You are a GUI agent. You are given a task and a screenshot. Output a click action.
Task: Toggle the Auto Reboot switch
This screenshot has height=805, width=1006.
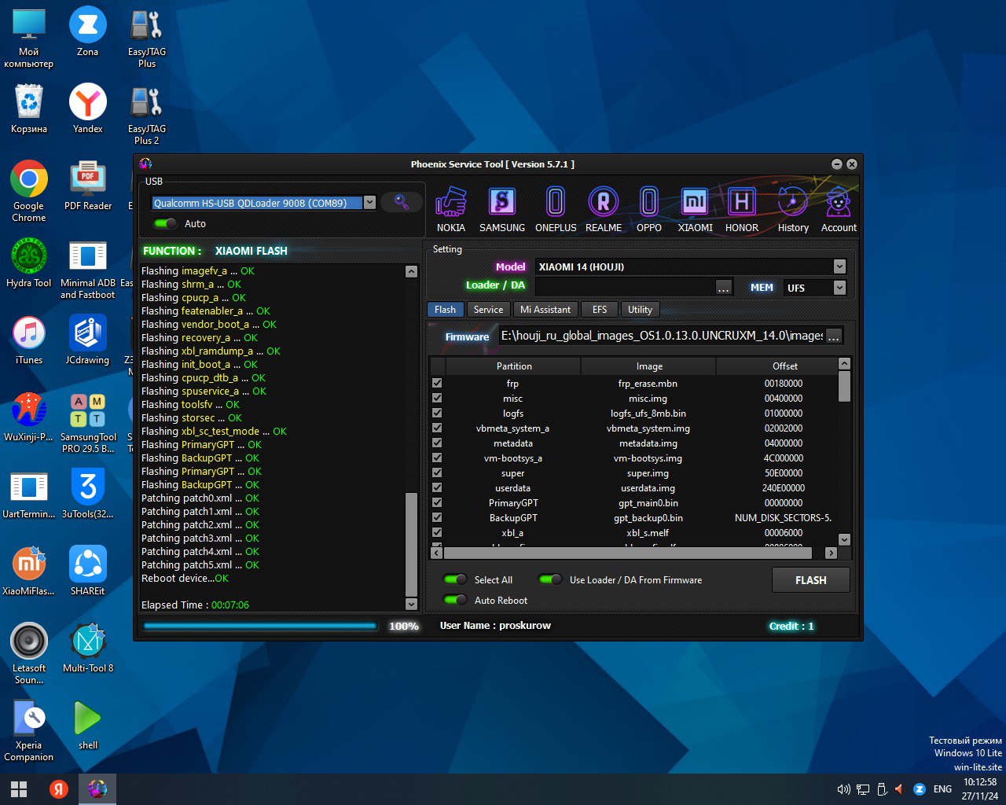tap(456, 600)
